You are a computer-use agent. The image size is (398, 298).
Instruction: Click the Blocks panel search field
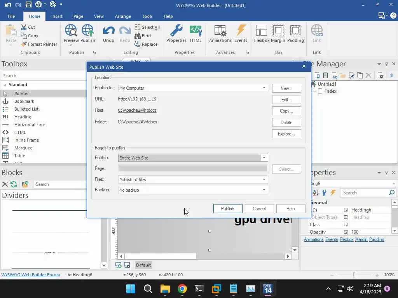tap(60, 184)
